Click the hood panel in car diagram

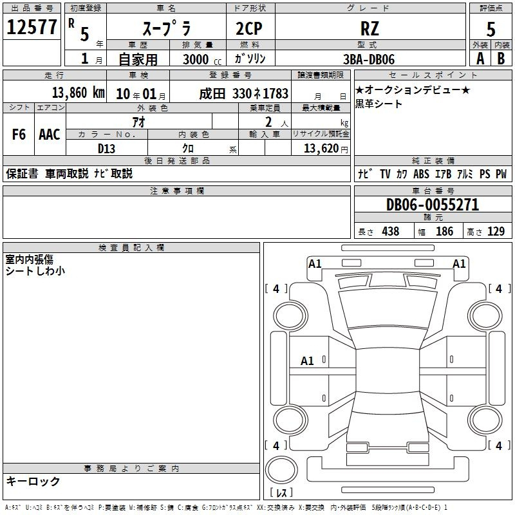[x=388, y=308]
